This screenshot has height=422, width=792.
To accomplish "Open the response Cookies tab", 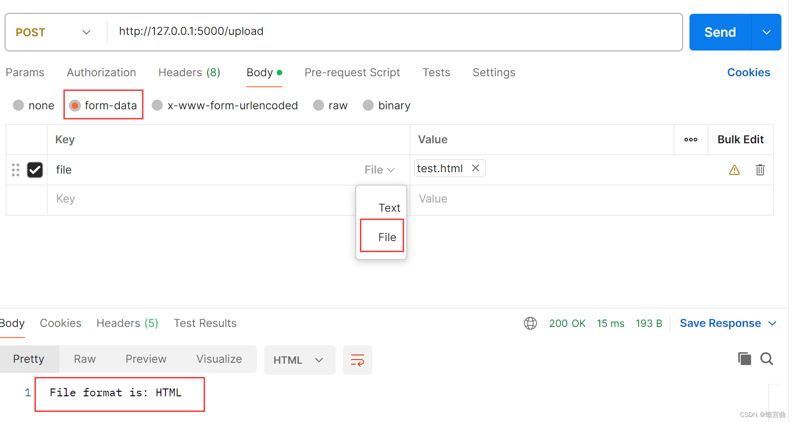I will [61, 323].
